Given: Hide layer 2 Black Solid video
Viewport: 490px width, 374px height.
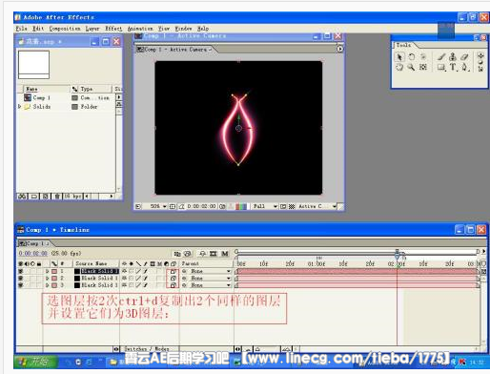Looking at the screenshot, I should [x=21, y=279].
